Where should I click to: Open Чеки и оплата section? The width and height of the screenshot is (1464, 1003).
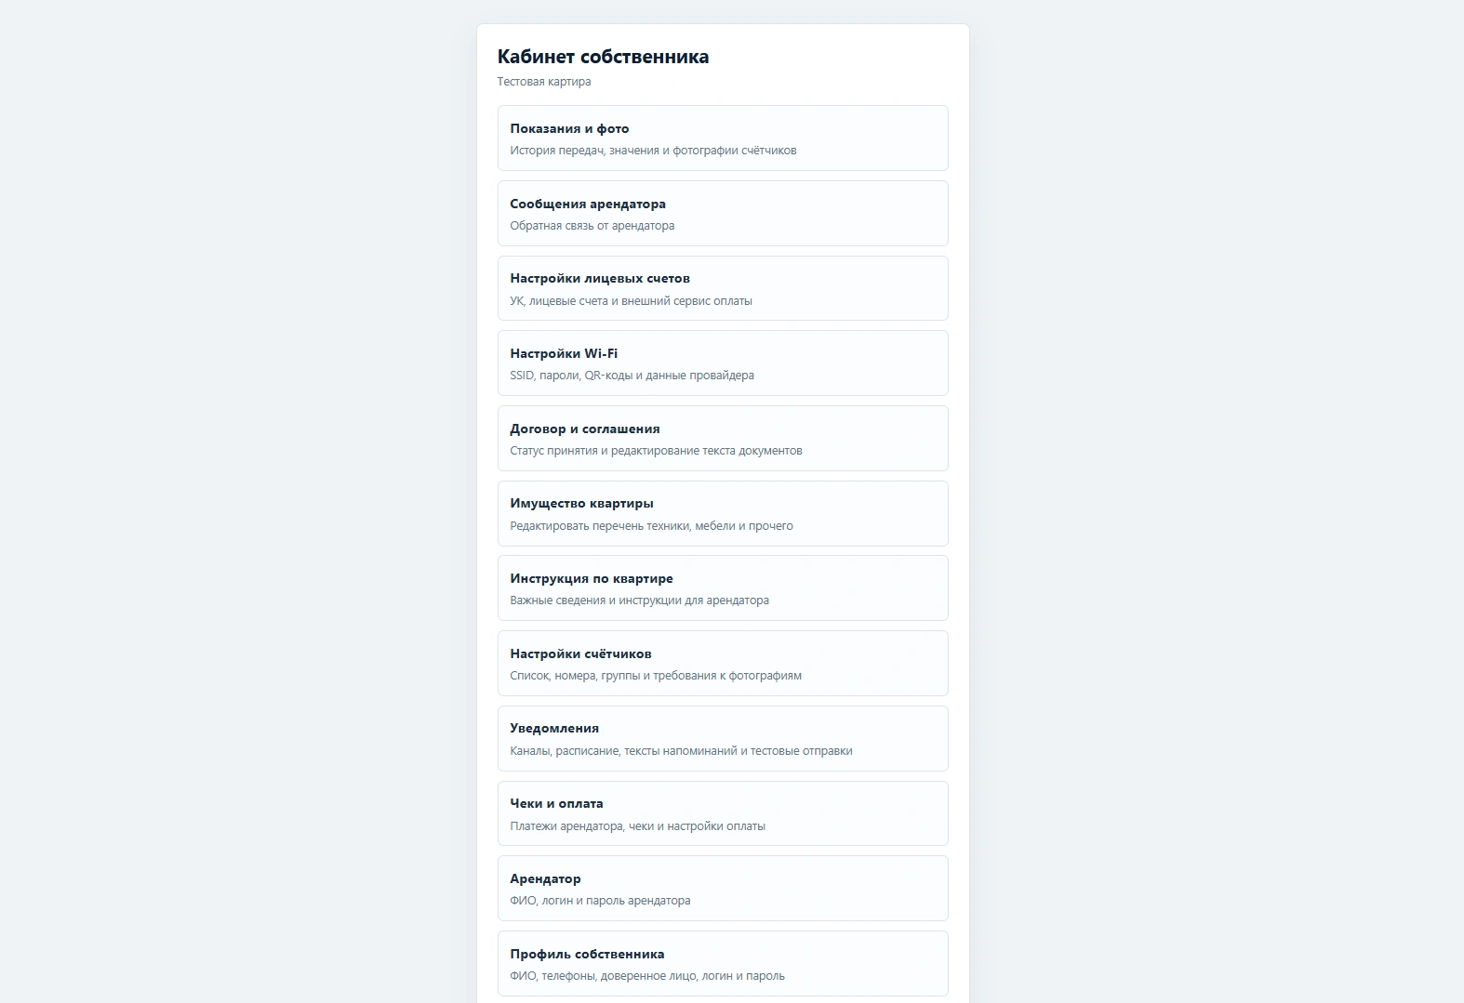[723, 813]
